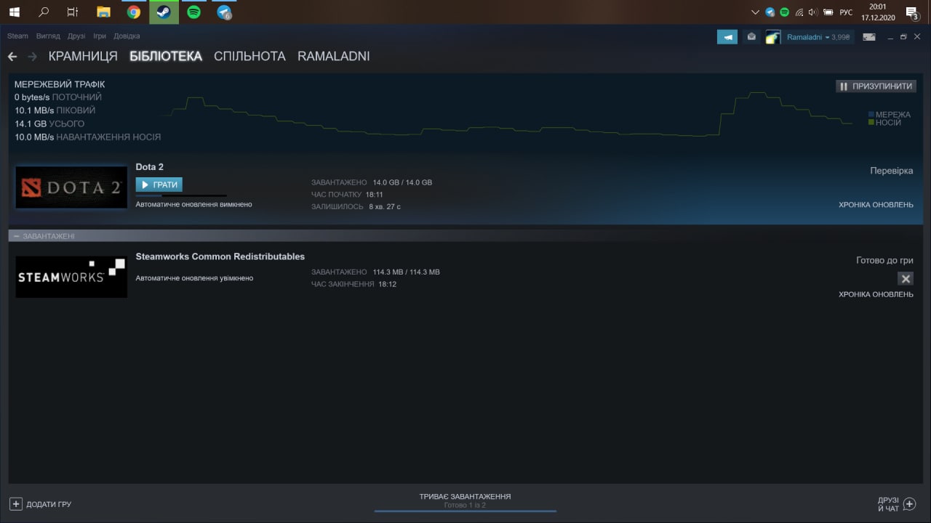Click the network traffic graph

[x=506, y=115]
